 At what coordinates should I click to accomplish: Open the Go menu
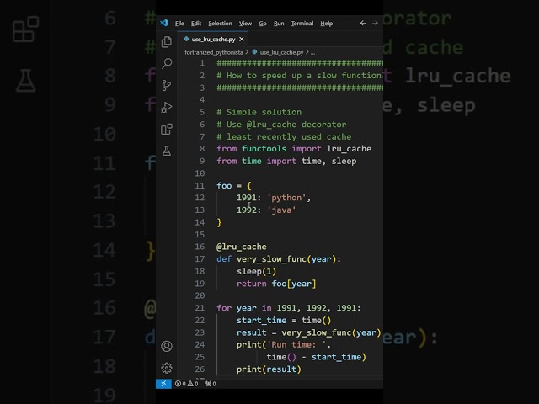click(x=263, y=24)
